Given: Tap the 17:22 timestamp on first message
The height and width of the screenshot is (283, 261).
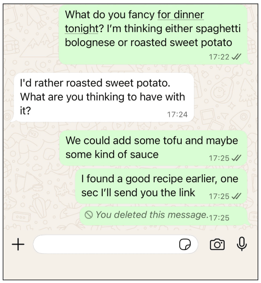Looking at the screenshot, I should 219,57.
